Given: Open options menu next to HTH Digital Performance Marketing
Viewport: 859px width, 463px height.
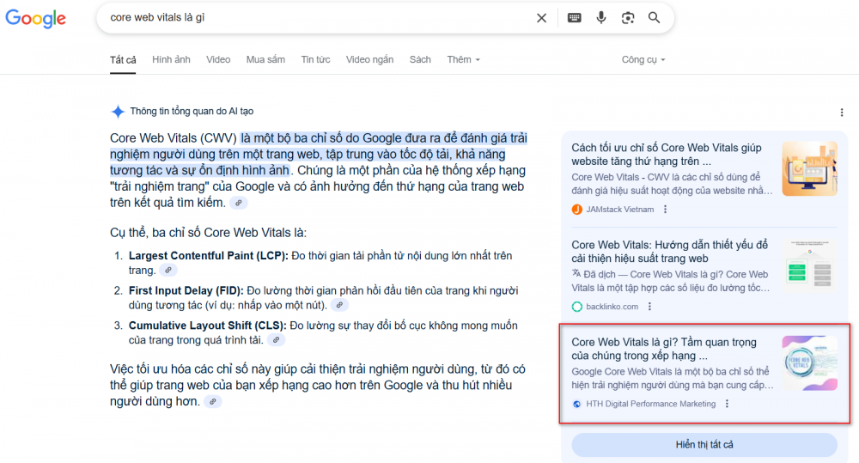Looking at the screenshot, I should coord(727,404).
